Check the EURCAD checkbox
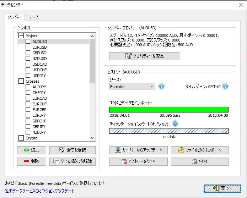This screenshot has height=198, width=247. 28,98
